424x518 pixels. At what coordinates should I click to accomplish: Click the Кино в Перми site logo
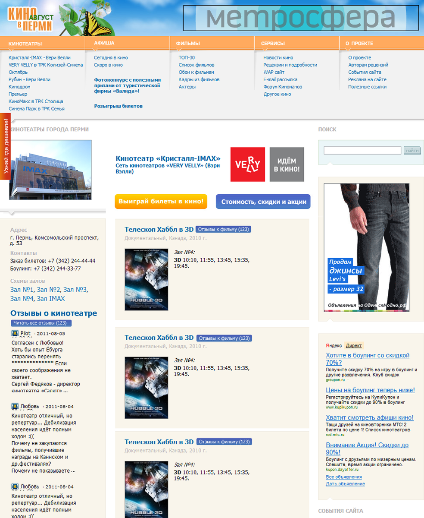point(30,19)
